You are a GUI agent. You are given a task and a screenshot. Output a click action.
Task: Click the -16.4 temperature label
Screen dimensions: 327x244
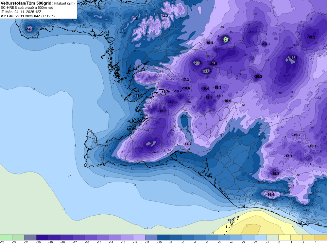[209, 43]
